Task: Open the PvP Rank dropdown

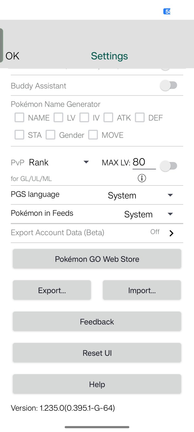Action: (86, 162)
